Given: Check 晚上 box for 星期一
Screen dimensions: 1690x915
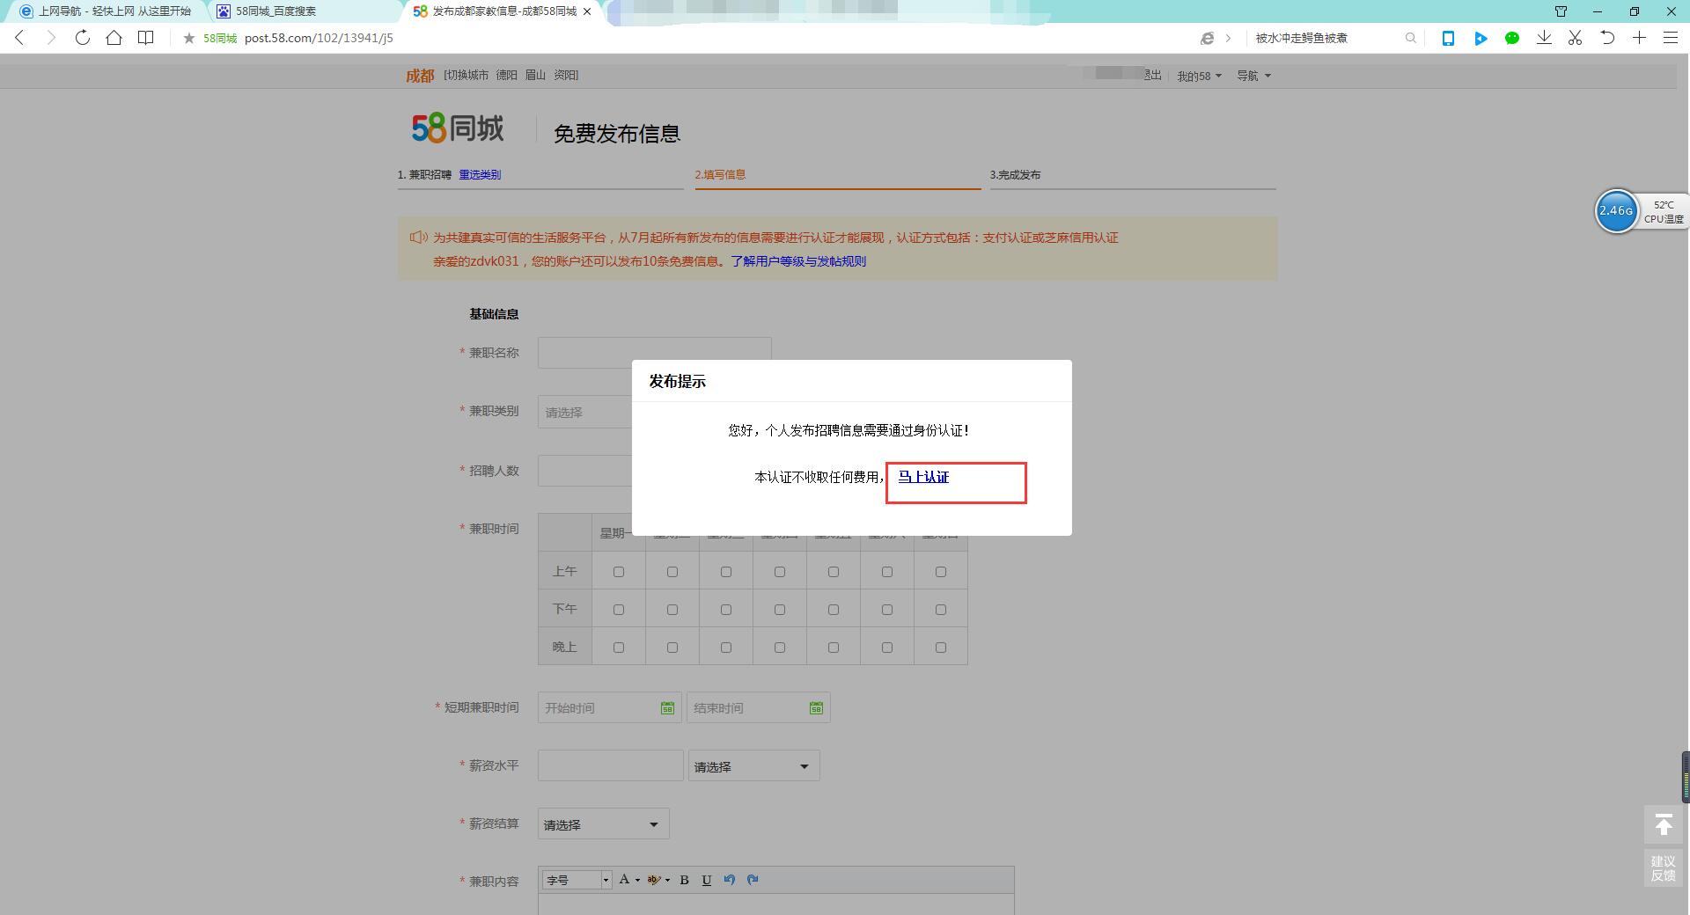Looking at the screenshot, I should 619,648.
